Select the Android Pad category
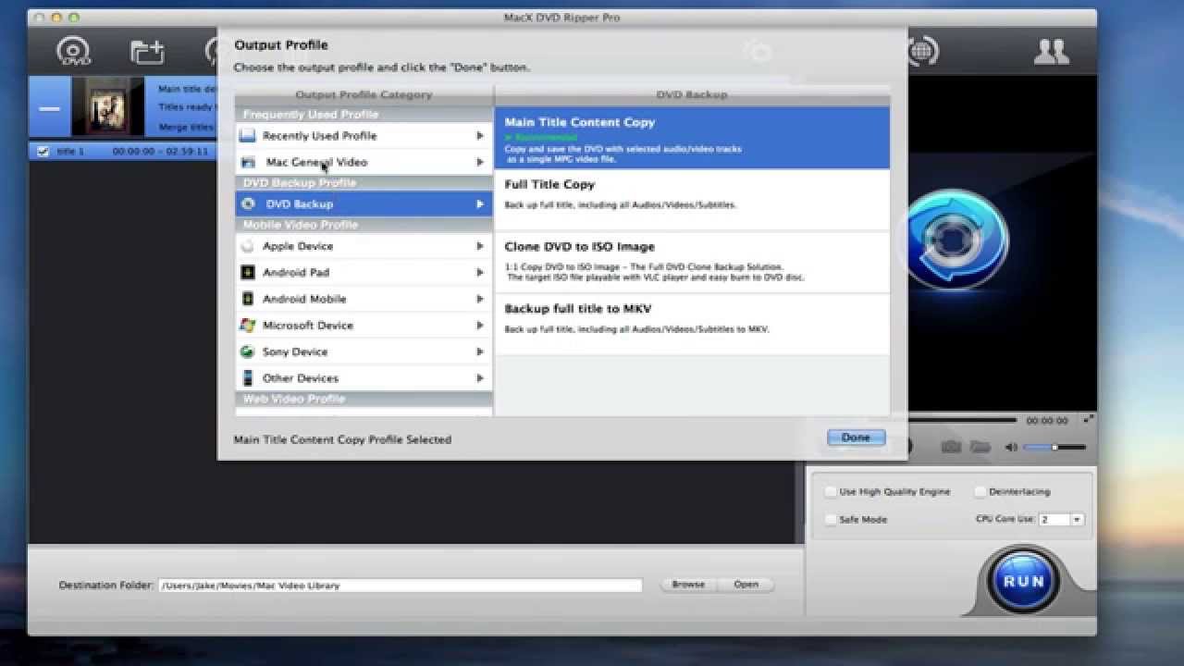Viewport: 1184px width, 666px height. (364, 272)
